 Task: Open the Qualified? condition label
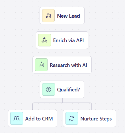(x=68, y=90)
